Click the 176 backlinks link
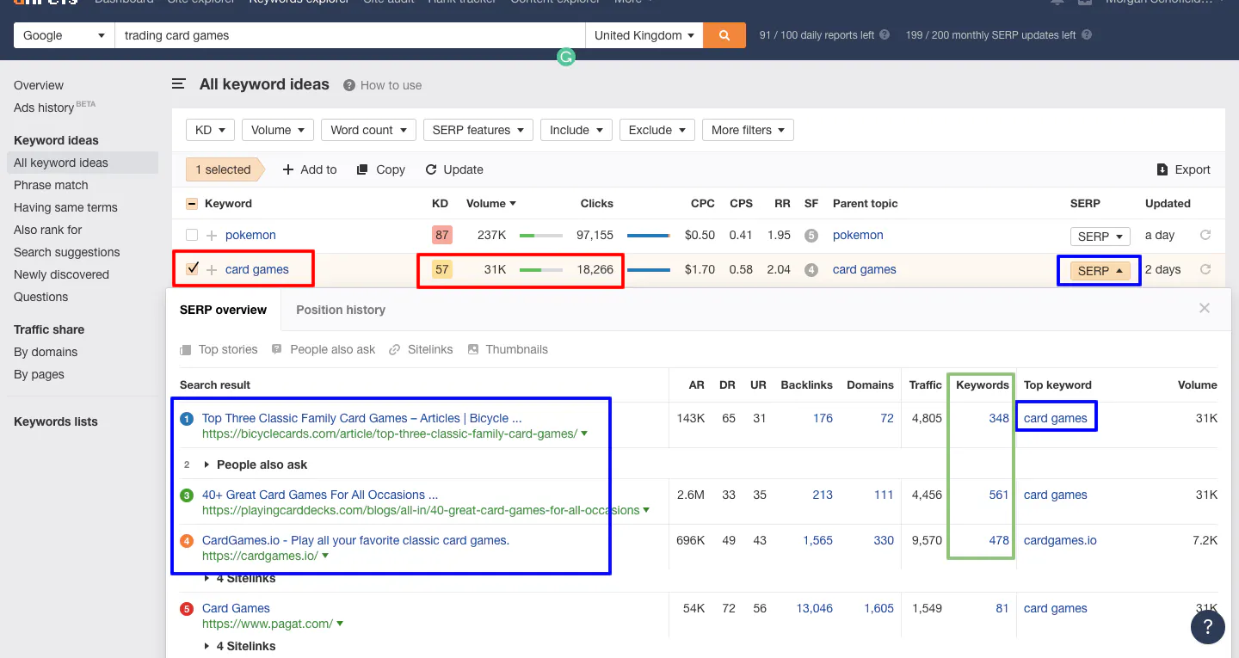Viewport: 1239px width, 658px height. (823, 418)
